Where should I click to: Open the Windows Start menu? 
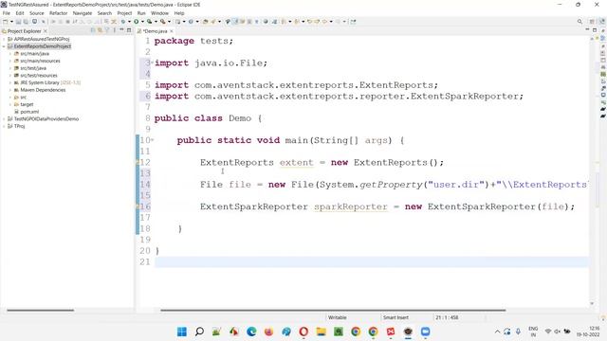coord(181,332)
